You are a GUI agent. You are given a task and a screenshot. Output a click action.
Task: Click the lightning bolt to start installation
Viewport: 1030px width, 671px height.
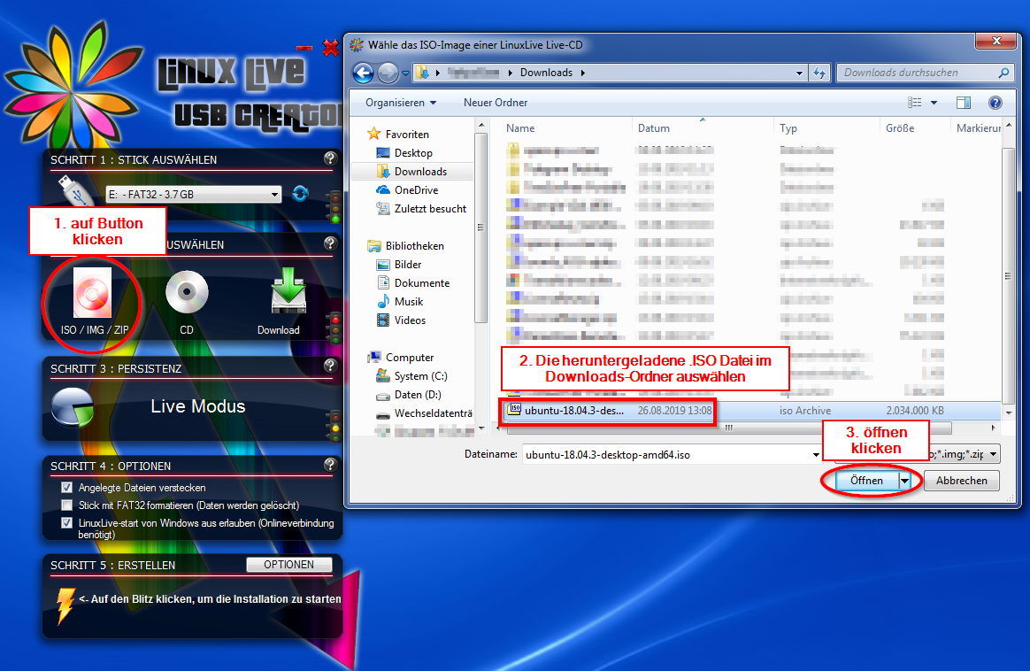pyautogui.click(x=65, y=605)
